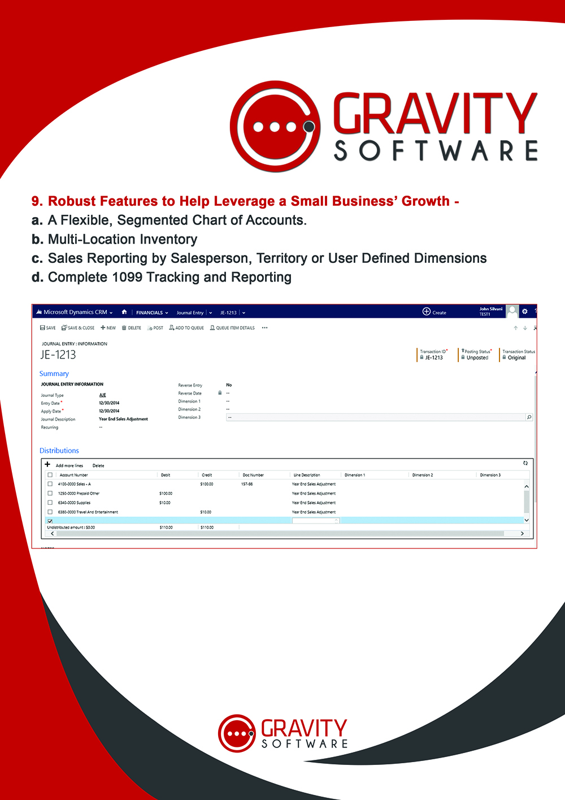Image resolution: width=565 pixels, height=800 pixels.
Task: Go to next record down arrow
Action: point(525,328)
